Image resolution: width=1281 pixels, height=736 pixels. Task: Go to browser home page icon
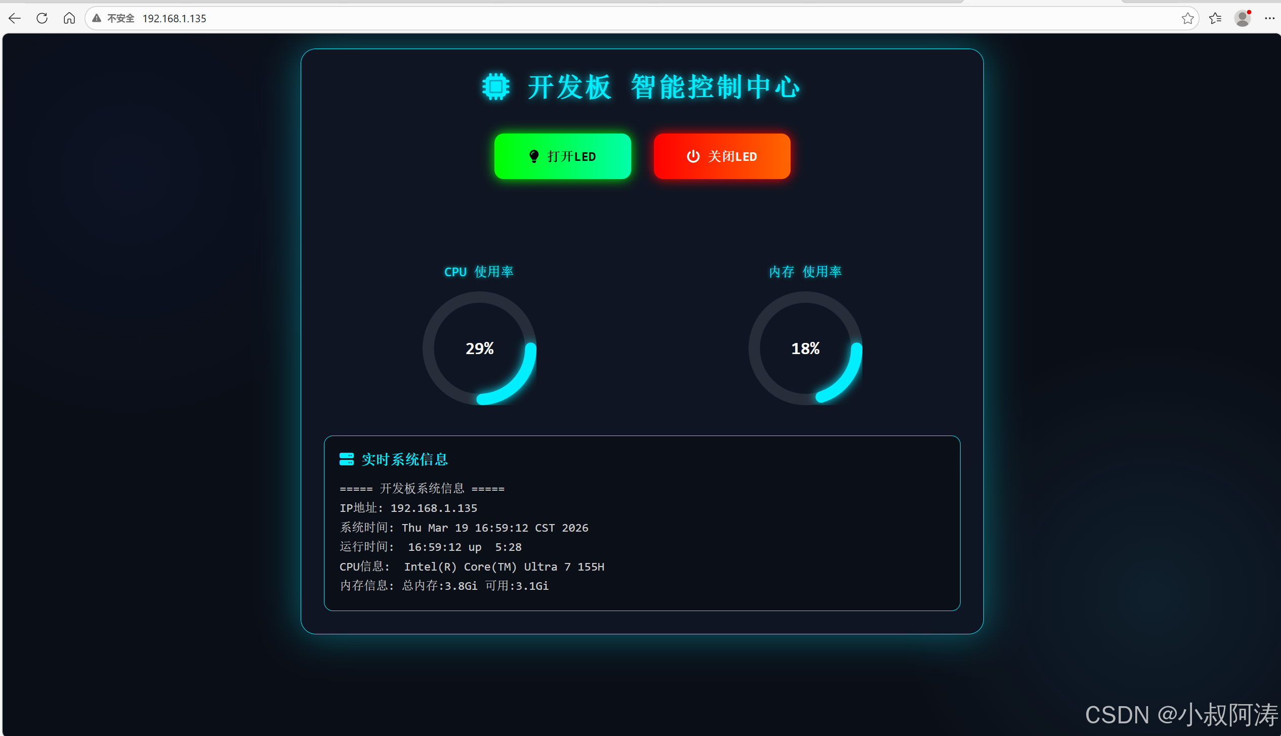click(69, 19)
